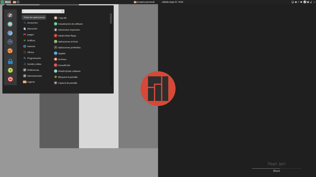Choose the Juegos category
This screenshot has height=177, width=316.
tap(30, 35)
